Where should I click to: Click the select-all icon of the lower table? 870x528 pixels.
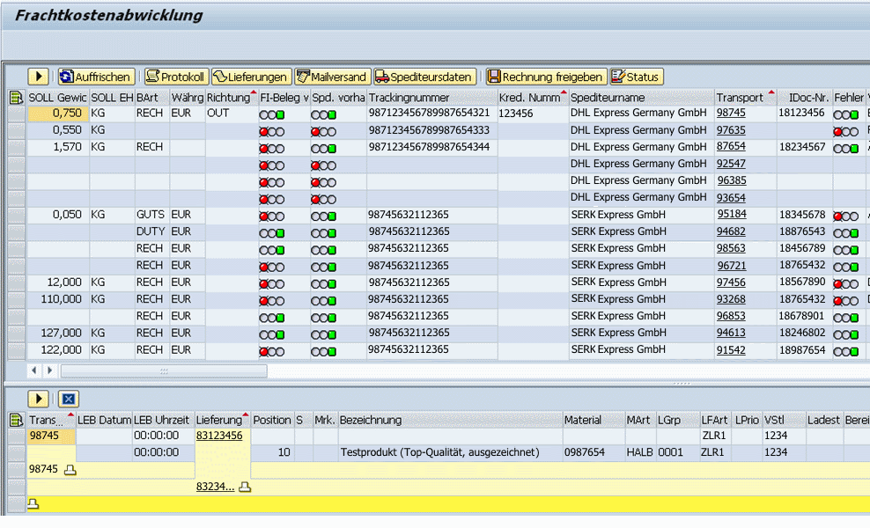coord(16,420)
